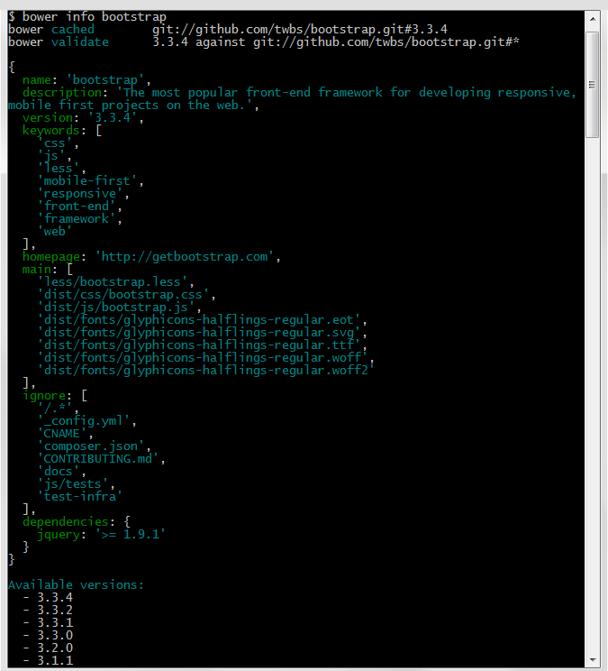Click 'less/bootstrap.less' entry
This screenshot has width=608, height=671.
tap(113, 282)
